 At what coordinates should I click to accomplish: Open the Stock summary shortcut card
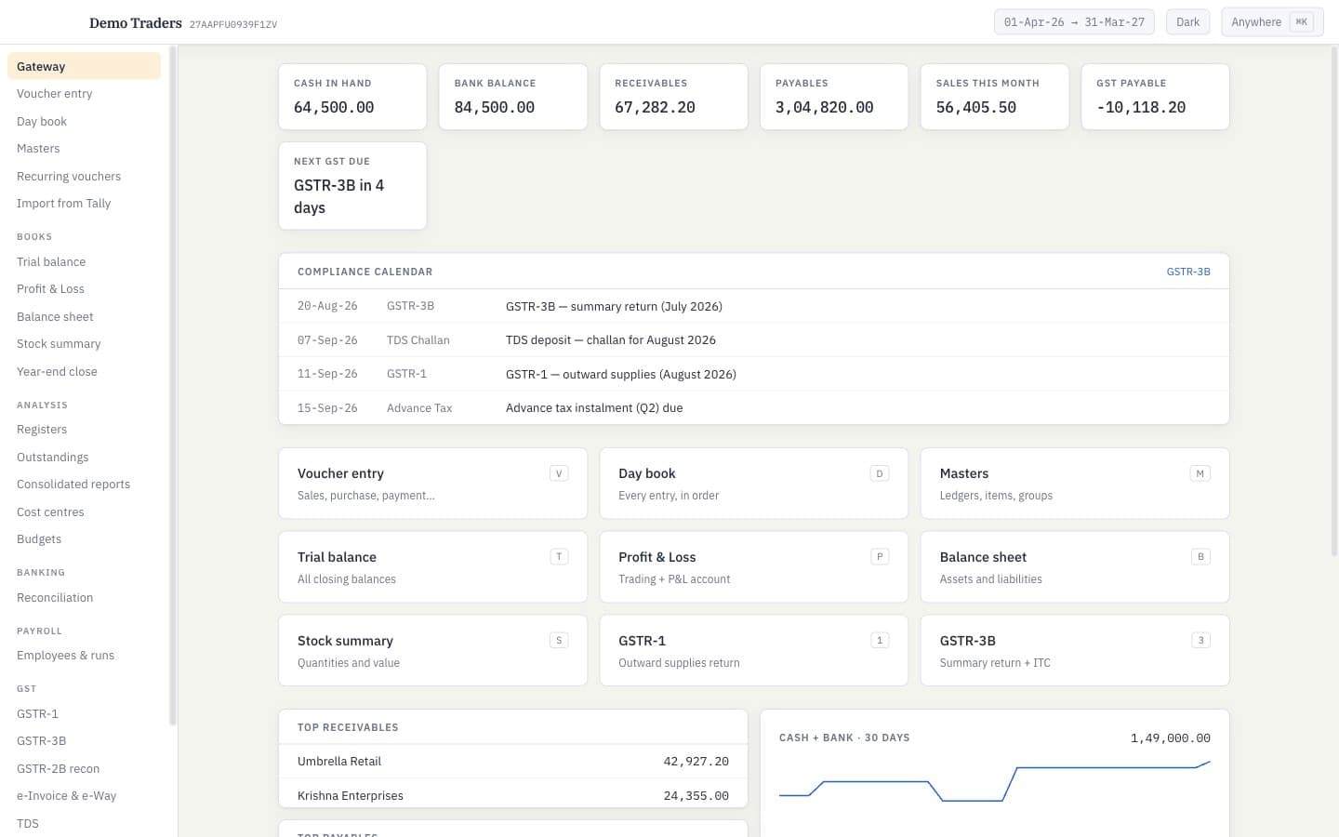pos(432,651)
